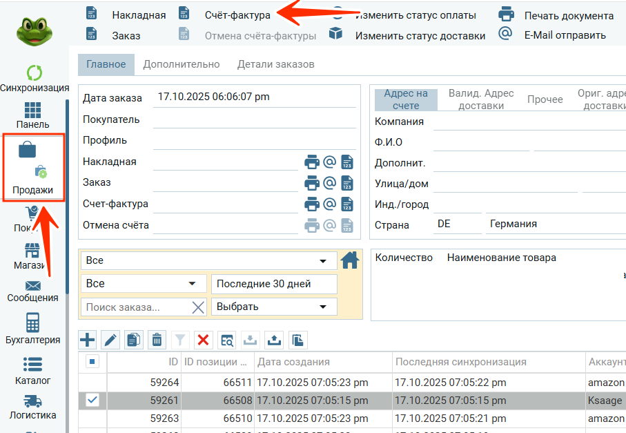This screenshot has height=433, width=626.
Task: Switch to the Дополнительно tab
Action: point(182,64)
